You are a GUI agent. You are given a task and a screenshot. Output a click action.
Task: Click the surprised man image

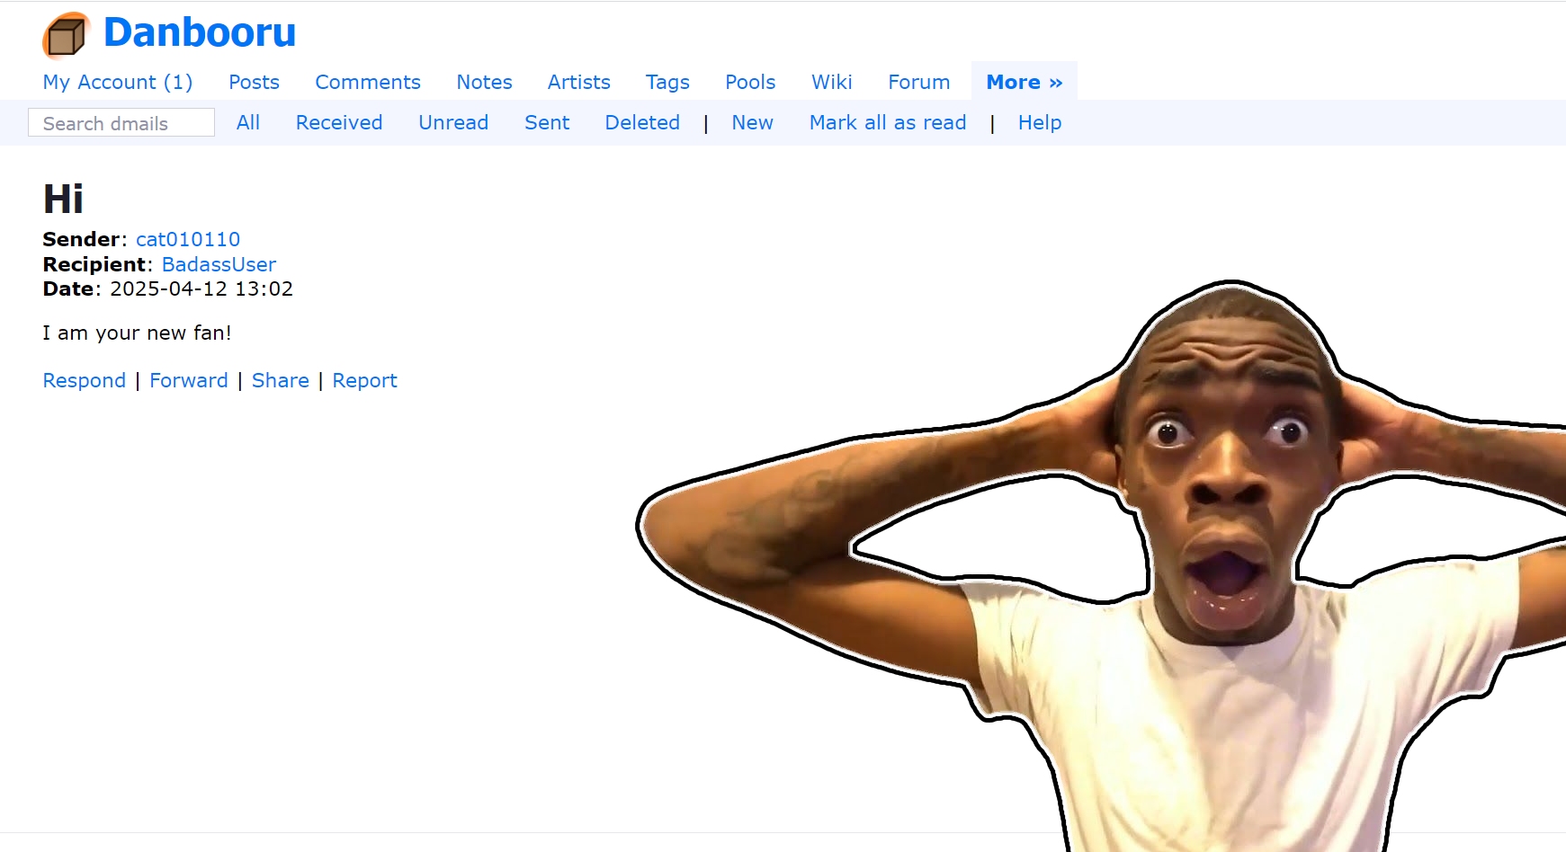point(1102,566)
